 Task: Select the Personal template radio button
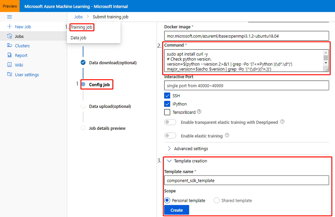tap(167, 200)
